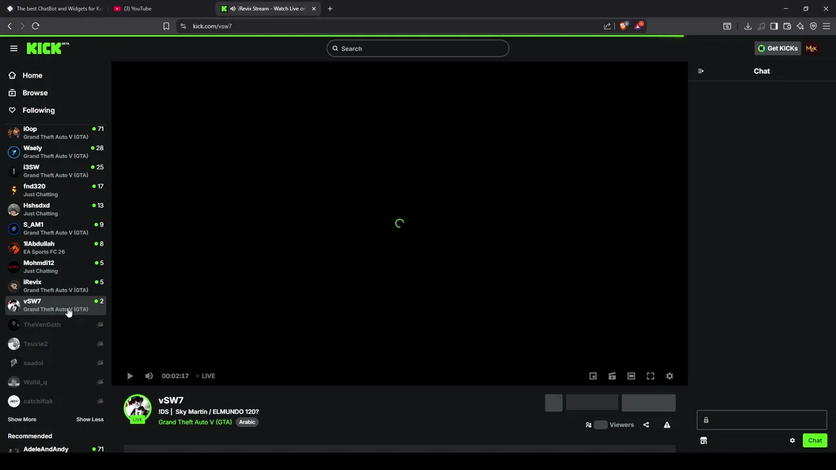The image size is (836, 470).
Task: Mute the stream volume
Action: 149,376
